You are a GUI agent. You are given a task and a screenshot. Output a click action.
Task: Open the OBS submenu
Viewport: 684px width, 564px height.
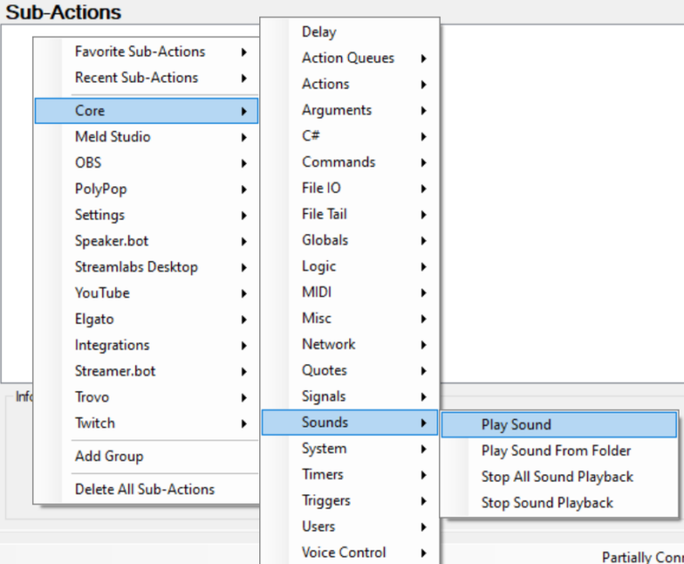pyautogui.click(x=88, y=163)
